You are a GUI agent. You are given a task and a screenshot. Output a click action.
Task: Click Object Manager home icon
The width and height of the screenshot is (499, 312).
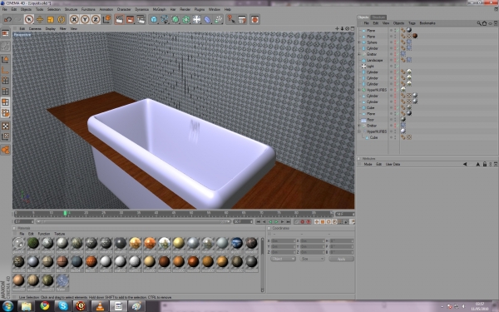pos(484,23)
